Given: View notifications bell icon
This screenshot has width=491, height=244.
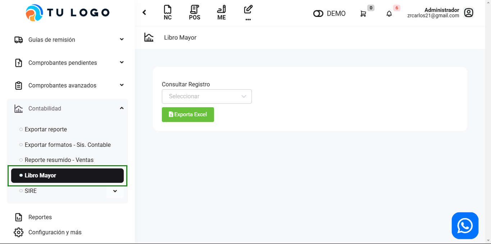Looking at the screenshot, I should tap(389, 14).
